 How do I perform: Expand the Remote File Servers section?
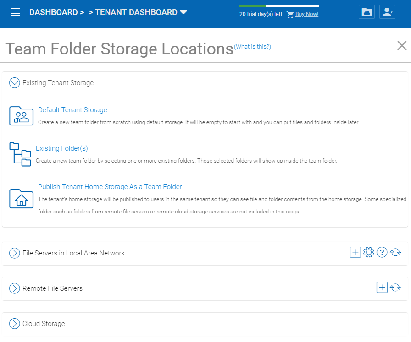14,288
